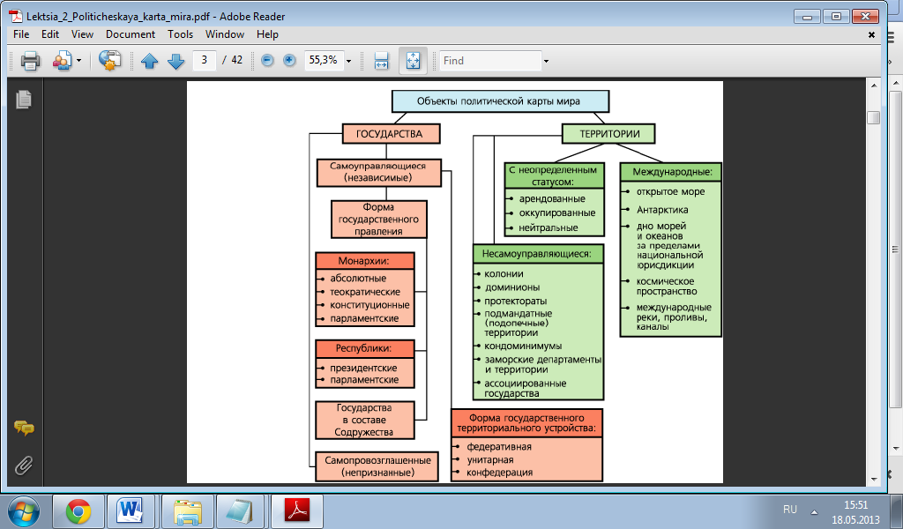
Task: Click 'теократические' list item
Action: point(365,292)
